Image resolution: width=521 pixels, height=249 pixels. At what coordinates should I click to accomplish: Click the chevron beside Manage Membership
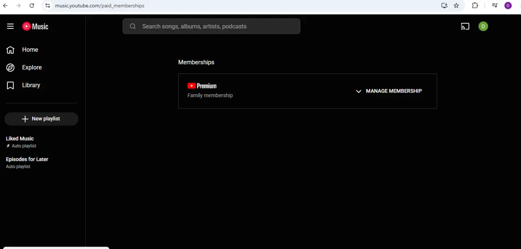(359, 91)
